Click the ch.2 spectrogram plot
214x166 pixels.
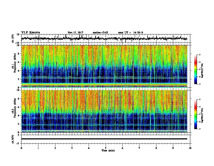tap(104, 111)
